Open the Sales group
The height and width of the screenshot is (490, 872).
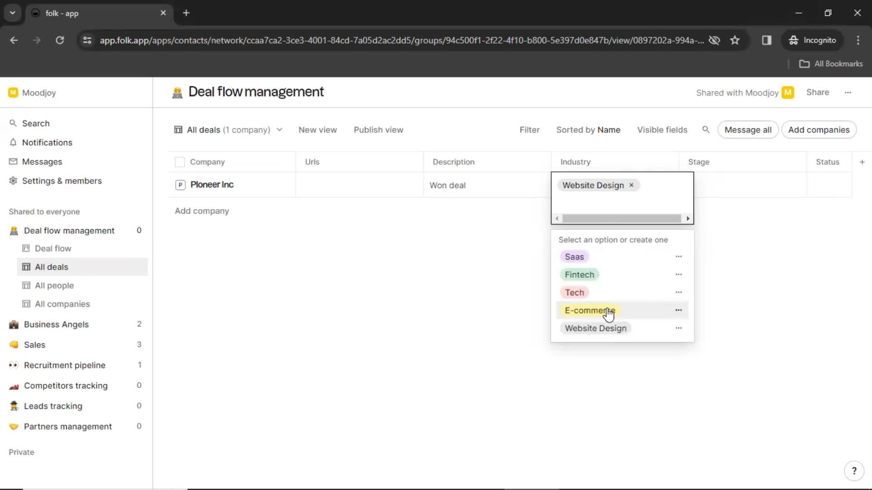click(35, 345)
